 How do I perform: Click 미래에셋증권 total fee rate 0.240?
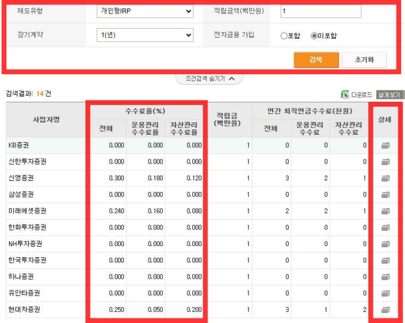pyautogui.click(x=116, y=211)
